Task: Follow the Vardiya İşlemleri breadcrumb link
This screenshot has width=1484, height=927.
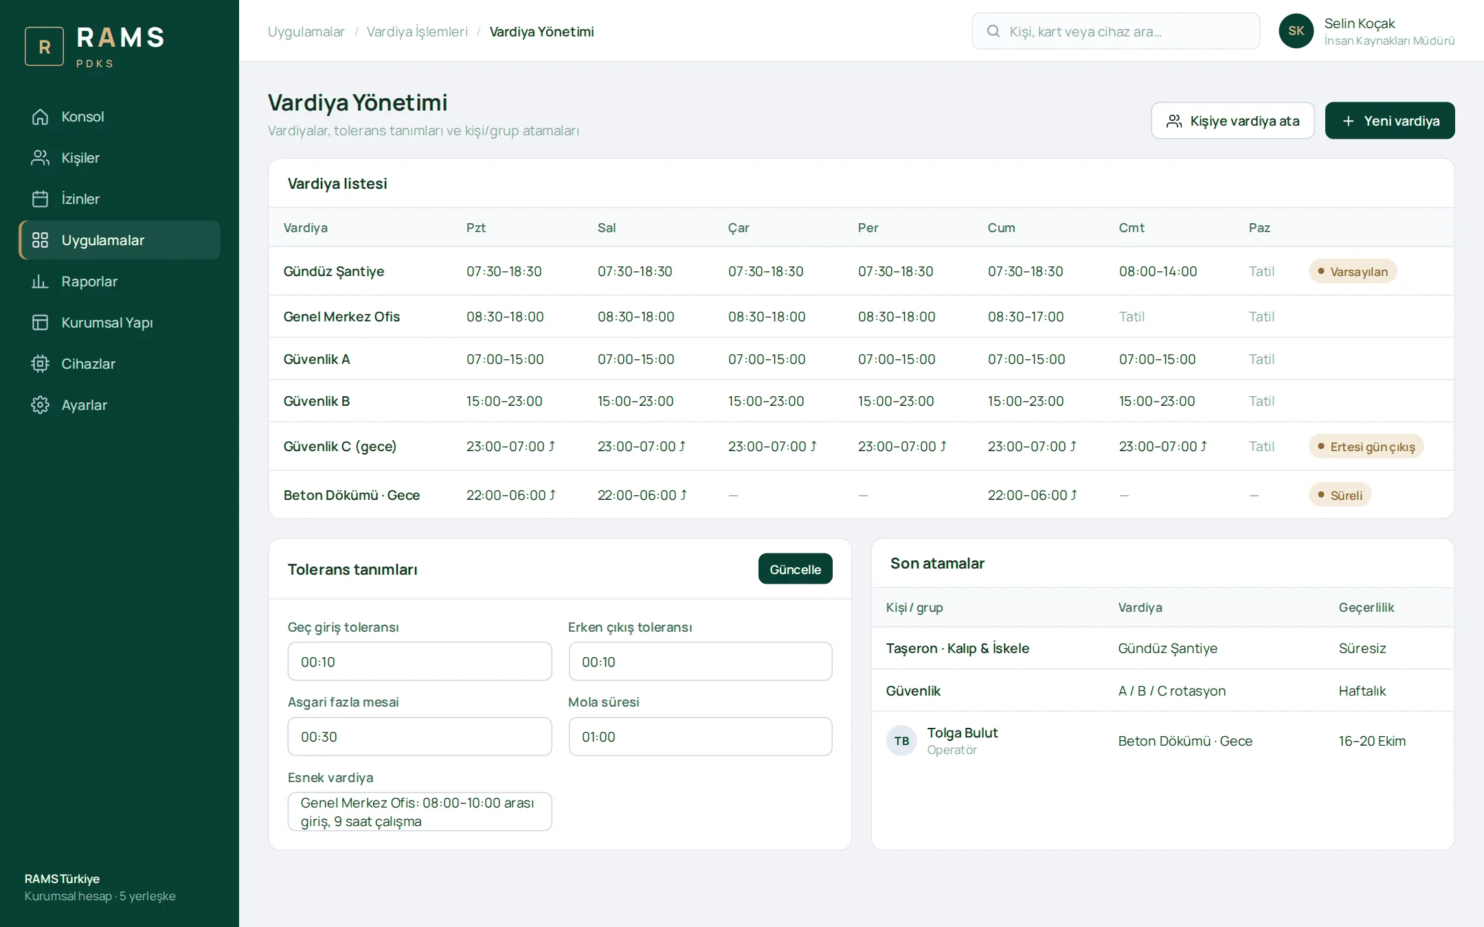Action: point(417,32)
